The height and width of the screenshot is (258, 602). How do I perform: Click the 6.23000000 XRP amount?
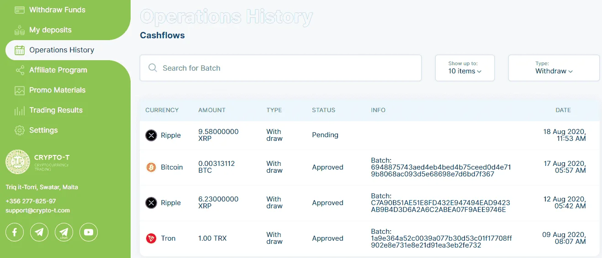218,202
